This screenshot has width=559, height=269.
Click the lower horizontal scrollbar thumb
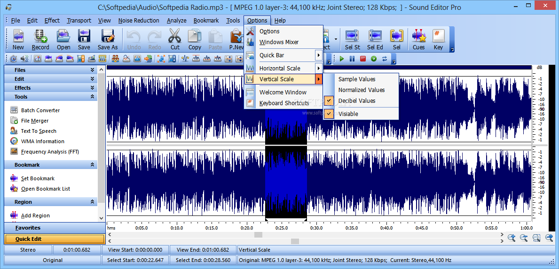tap(295, 241)
